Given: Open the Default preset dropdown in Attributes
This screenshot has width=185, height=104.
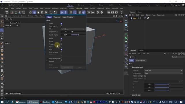Looking at the screenshot, I should click(178, 57).
